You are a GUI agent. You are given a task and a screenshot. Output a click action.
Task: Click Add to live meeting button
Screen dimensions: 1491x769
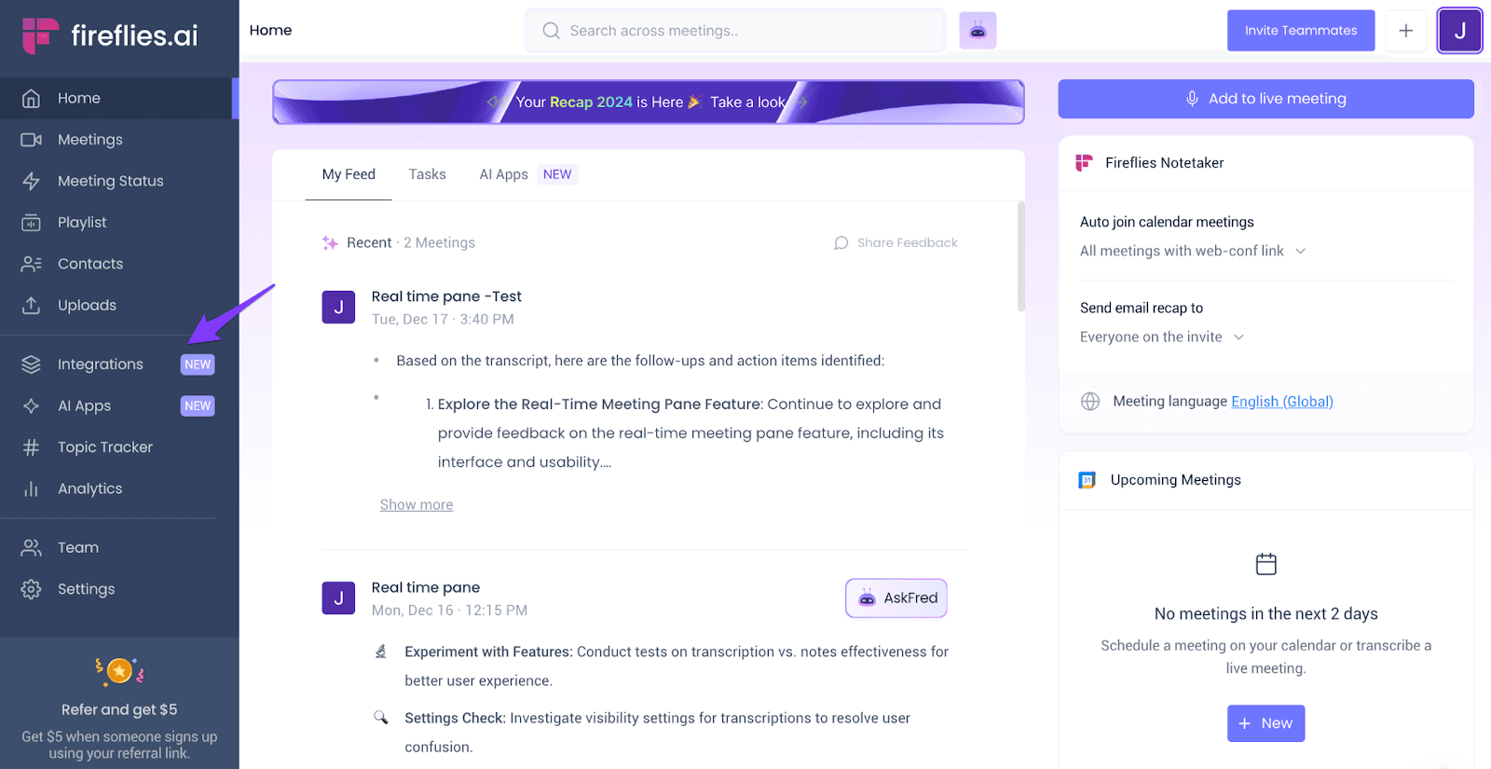pyautogui.click(x=1265, y=99)
